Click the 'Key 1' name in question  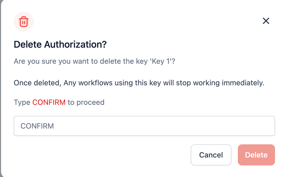pyautogui.click(x=161, y=61)
